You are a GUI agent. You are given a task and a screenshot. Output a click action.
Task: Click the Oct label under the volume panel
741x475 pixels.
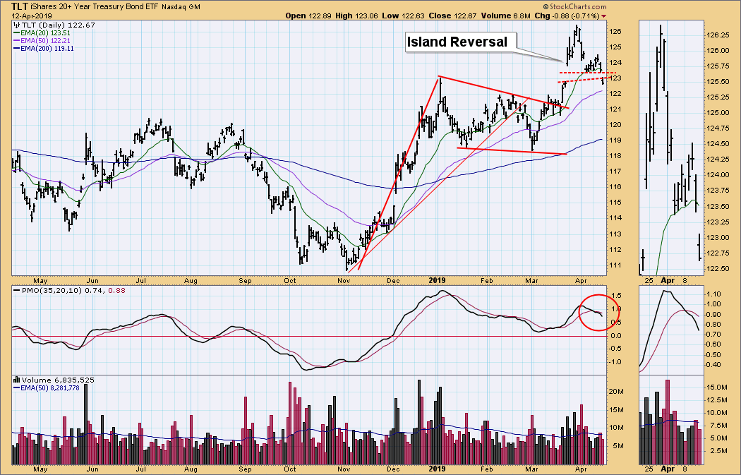pyautogui.click(x=290, y=469)
